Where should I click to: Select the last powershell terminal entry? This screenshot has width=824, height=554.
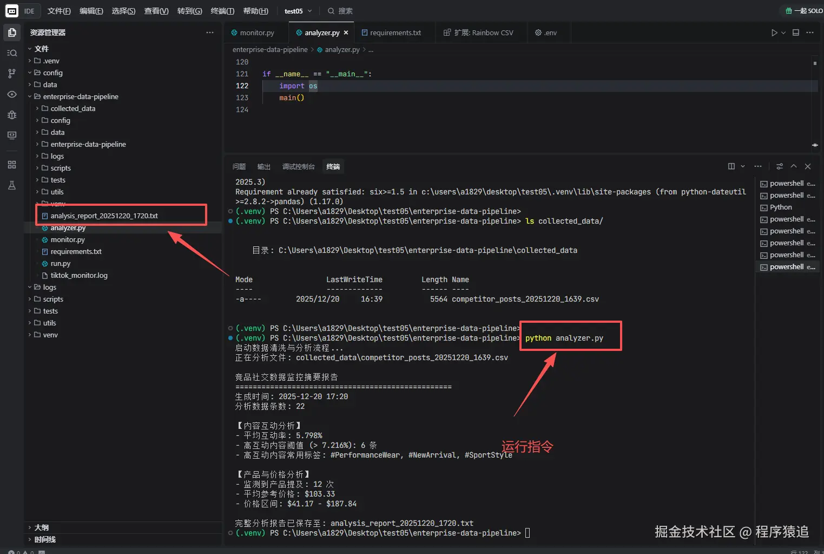pos(787,267)
